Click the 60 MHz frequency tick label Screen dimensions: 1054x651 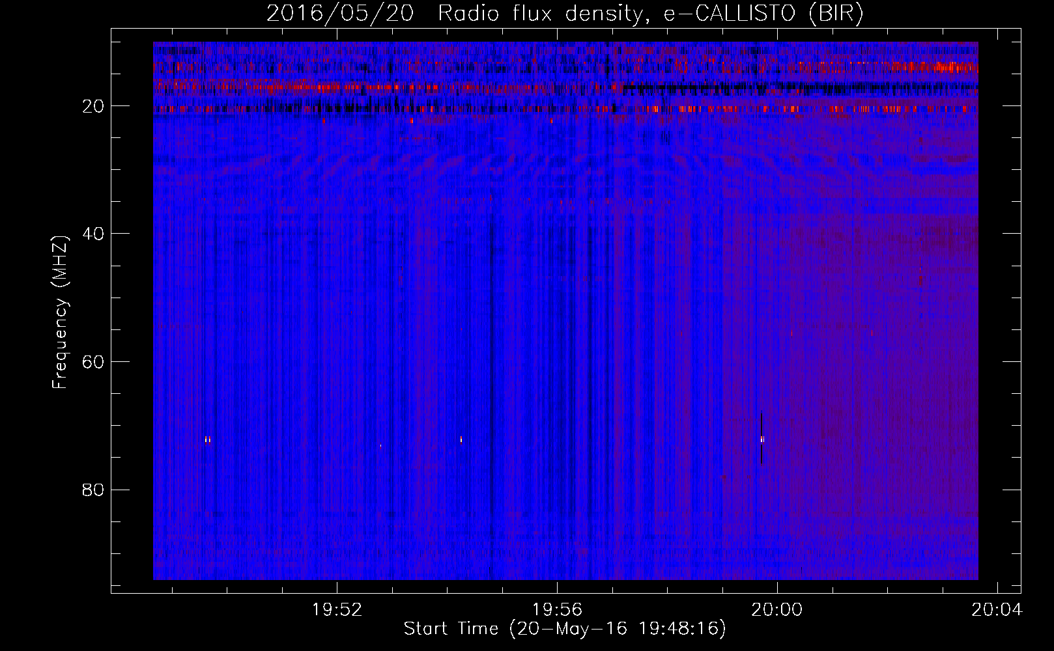[x=93, y=362]
